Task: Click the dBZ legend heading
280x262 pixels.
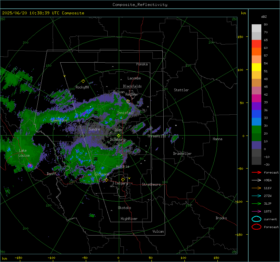Action: (x=264, y=17)
